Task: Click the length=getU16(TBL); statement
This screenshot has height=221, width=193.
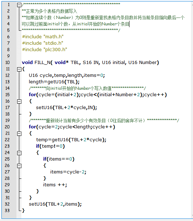Action: click(54, 82)
